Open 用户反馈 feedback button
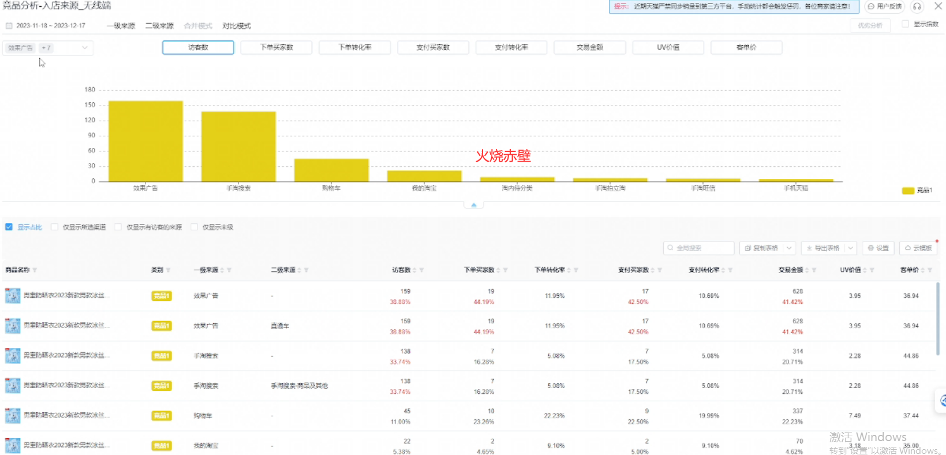The image size is (946, 455). [x=885, y=6]
